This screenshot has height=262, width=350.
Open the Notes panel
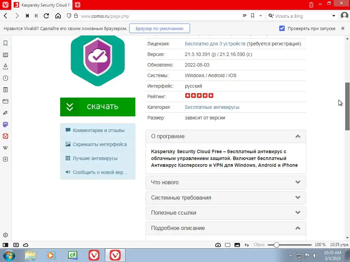click(x=5, y=90)
